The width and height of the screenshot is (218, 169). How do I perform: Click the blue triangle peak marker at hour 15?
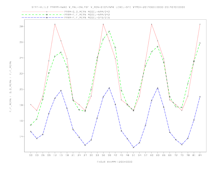(61, 91)
